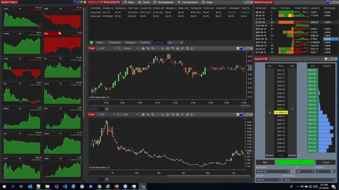This screenshot has height=190, width=339.
Task: Open Chart Properties from the toolbar icon
Action: [x=187, y=48]
